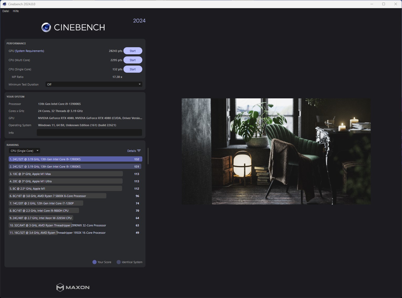Image resolution: width=402 pixels, height=298 pixels.
Task: Select the top-ranked i9-13900KS result bar
Action: 75,159
